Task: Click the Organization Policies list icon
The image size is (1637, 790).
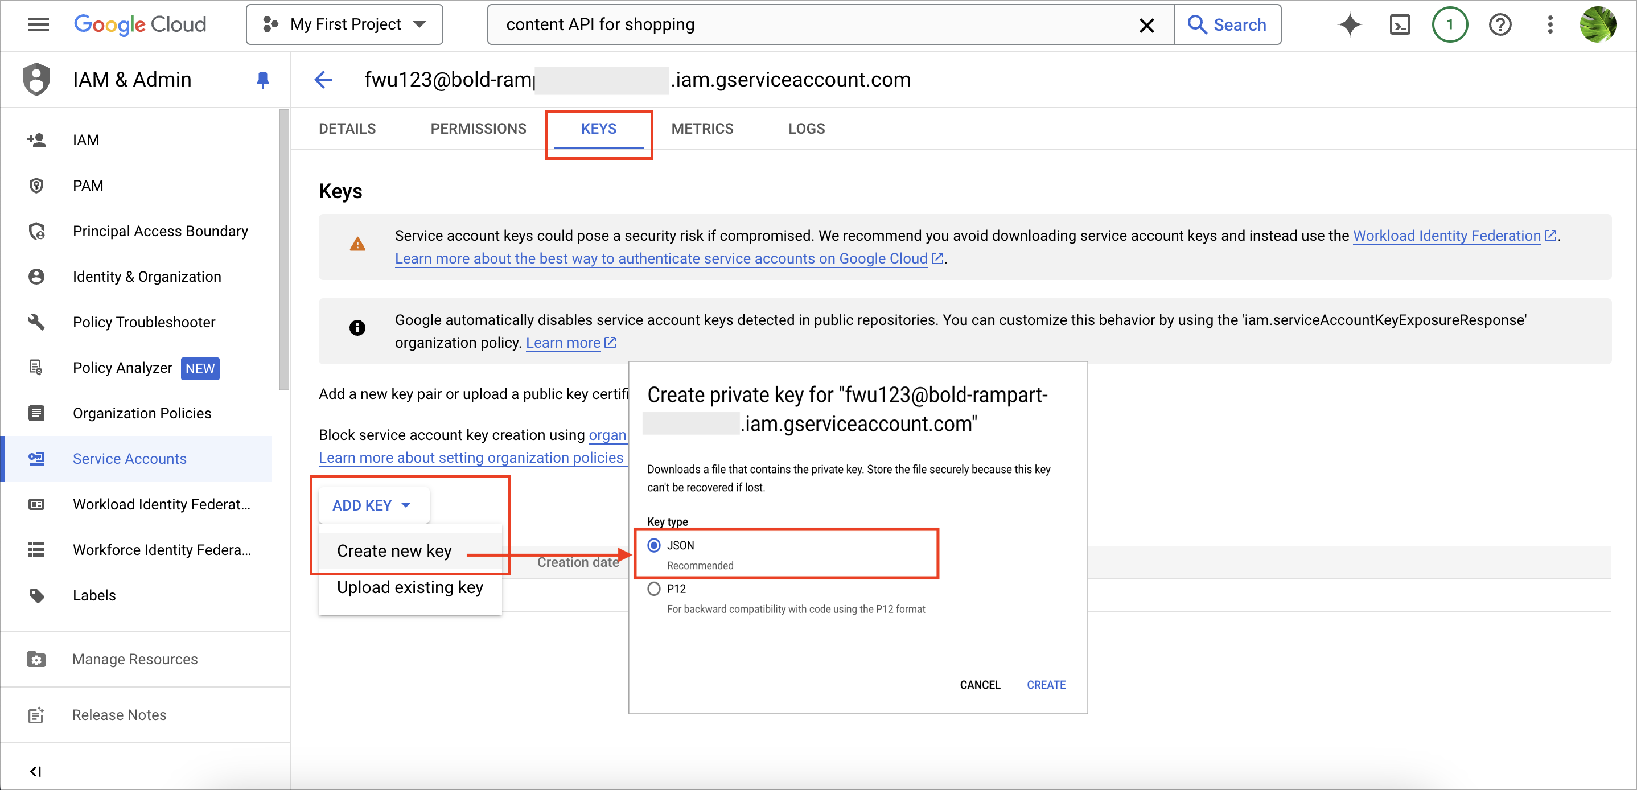Action: (36, 414)
